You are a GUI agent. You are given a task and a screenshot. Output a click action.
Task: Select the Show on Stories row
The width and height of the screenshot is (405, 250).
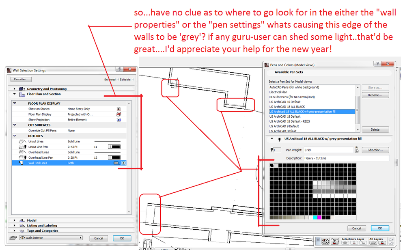pyautogui.click(x=69, y=109)
